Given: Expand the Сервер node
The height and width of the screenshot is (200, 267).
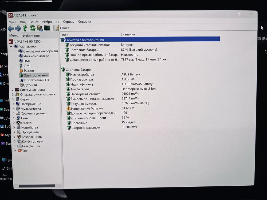Looking at the screenshot, I should click(x=13, y=99).
